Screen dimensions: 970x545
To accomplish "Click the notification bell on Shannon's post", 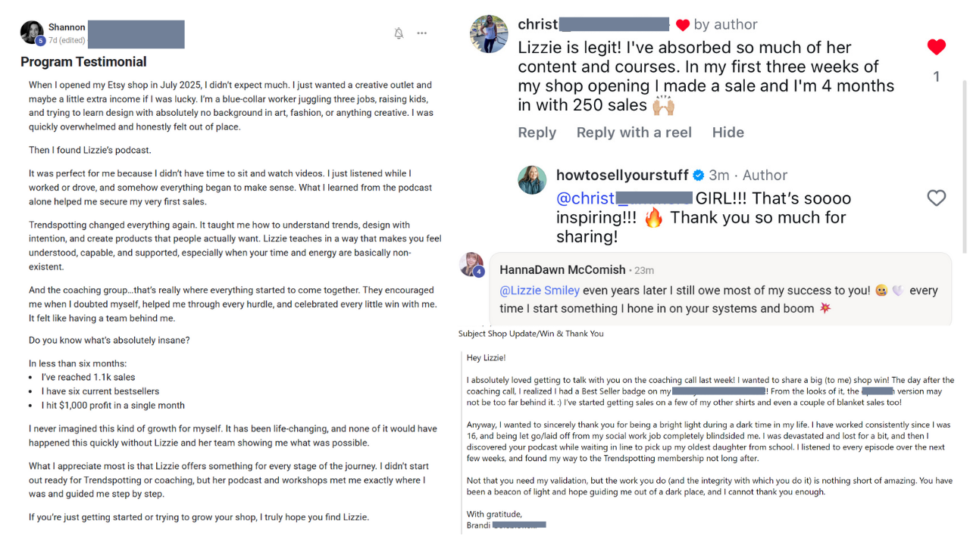I will click(399, 33).
